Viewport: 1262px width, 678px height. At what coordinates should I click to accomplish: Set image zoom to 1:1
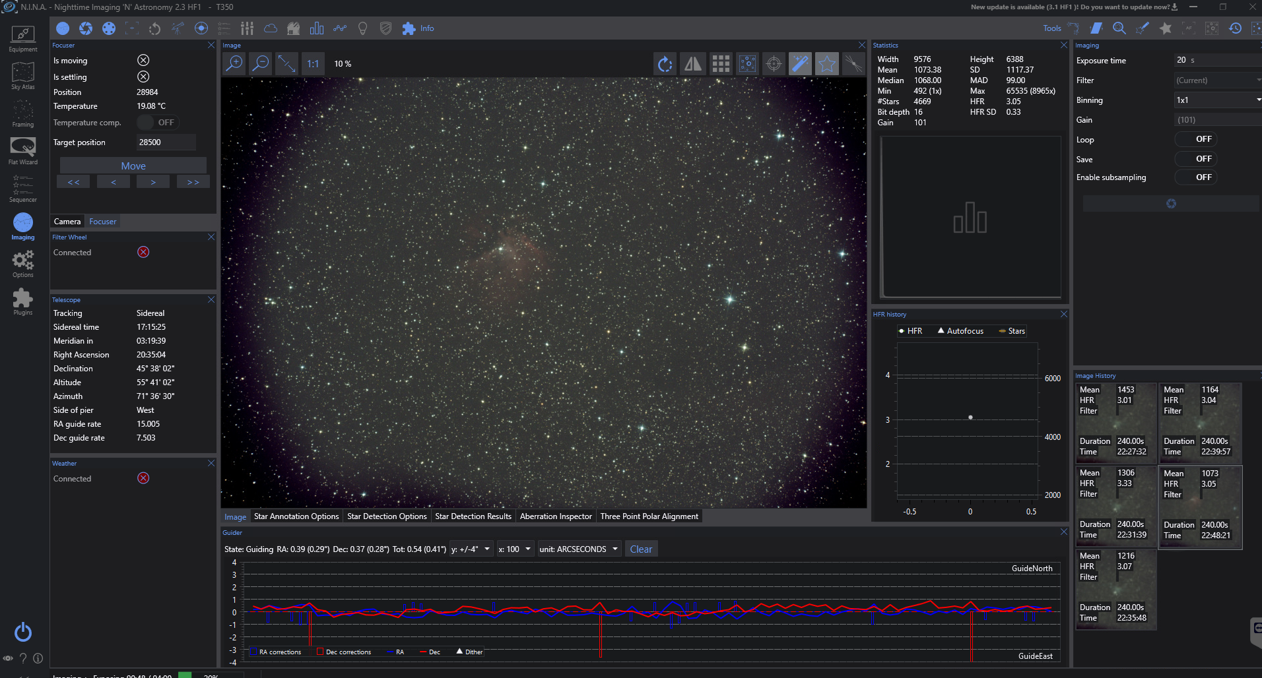tap(313, 64)
